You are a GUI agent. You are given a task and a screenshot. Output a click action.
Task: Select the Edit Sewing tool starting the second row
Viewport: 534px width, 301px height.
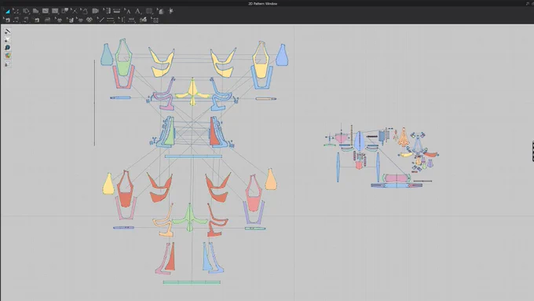click(x=7, y=20)
